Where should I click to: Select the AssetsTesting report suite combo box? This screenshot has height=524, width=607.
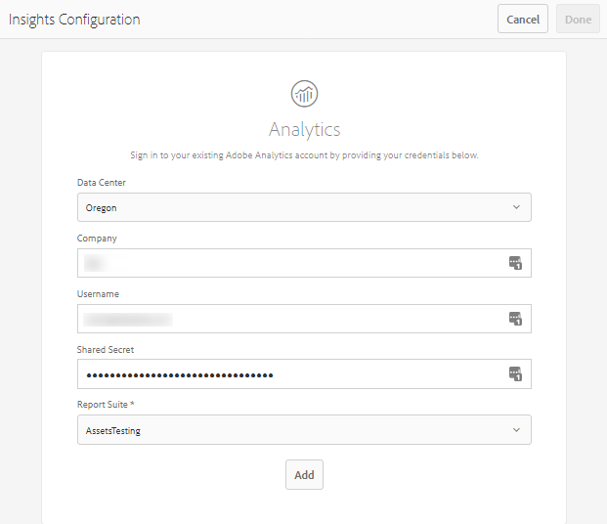(293, 430)
